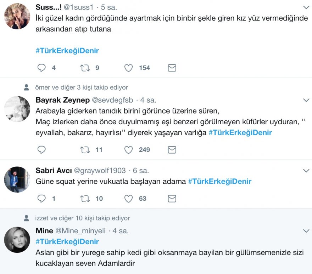The width and height of the screenshot is (312, 274).
Task: Like the Suss...! tweet with 154 likes
Action: (x=129, y=68)
